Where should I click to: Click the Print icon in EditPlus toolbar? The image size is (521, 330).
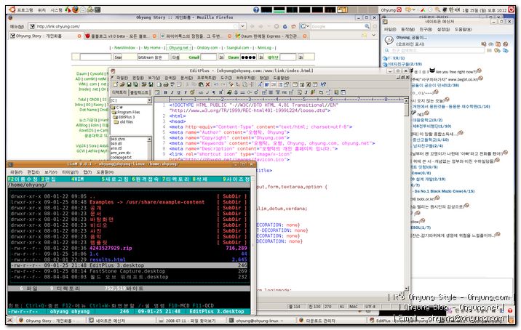166,84
